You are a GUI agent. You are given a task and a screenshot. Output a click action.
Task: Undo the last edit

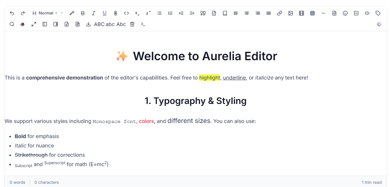12,13
